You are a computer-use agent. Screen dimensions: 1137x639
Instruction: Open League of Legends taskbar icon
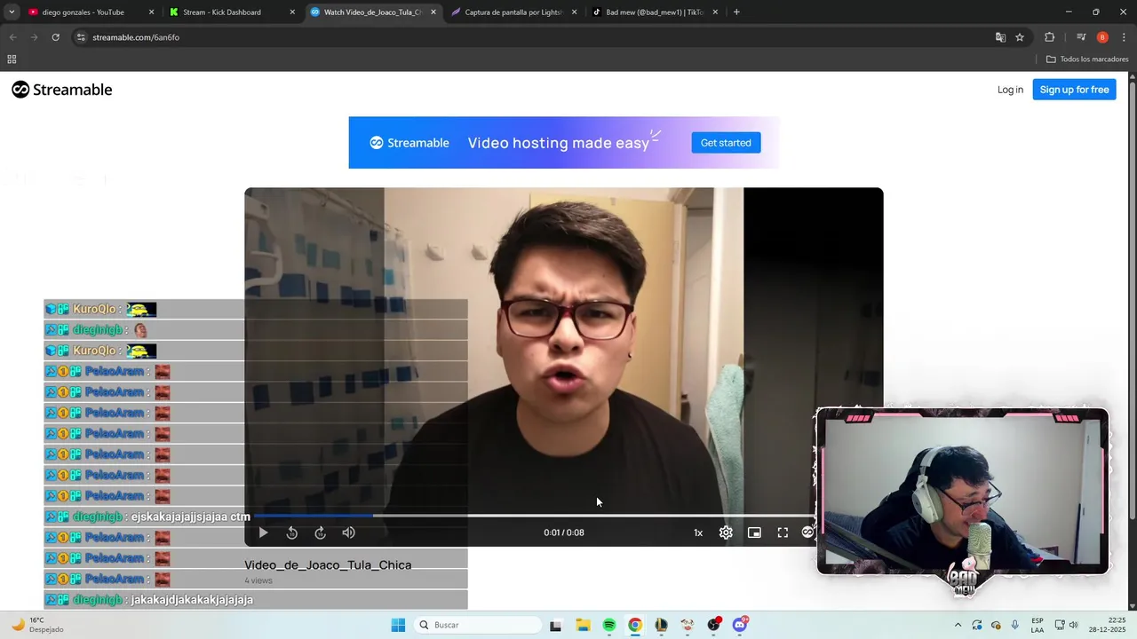pyautogui.click(x=661, y=625)
